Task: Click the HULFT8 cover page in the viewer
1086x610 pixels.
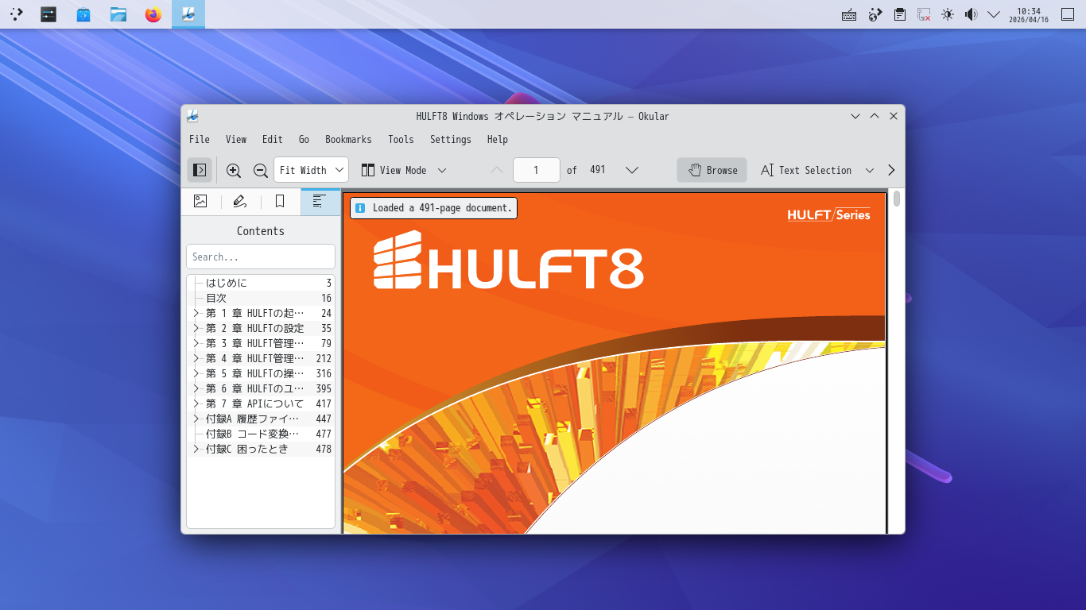Action: (x=615, y=364)
